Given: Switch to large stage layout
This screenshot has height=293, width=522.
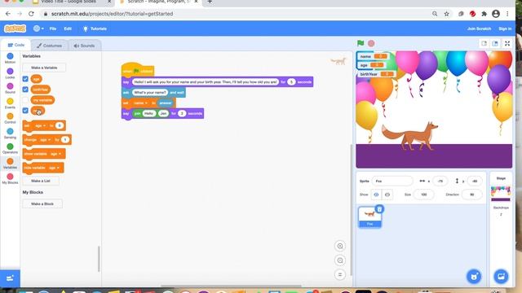Looking at the screenshot, I should click(x=495, y=43).
